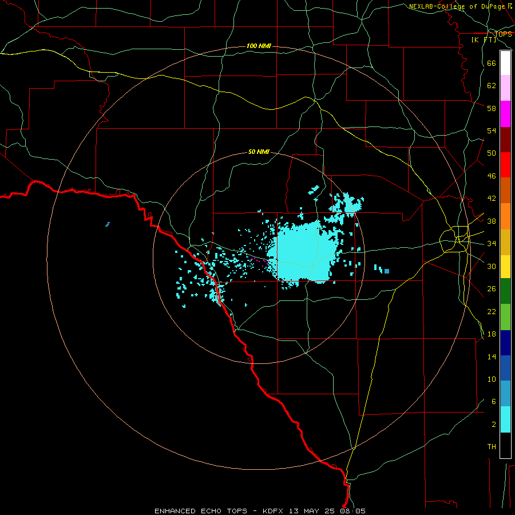Click the dark green legend swatch

[505, 291]
